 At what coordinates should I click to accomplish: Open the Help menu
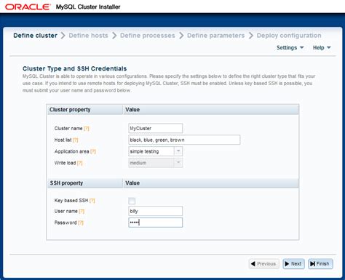[x=322, y=48]
